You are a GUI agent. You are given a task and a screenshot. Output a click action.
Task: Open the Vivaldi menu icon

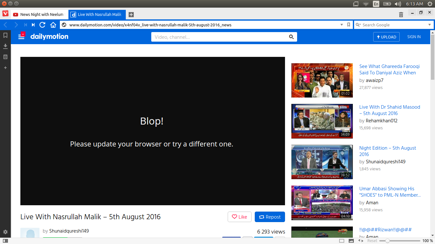5,14
